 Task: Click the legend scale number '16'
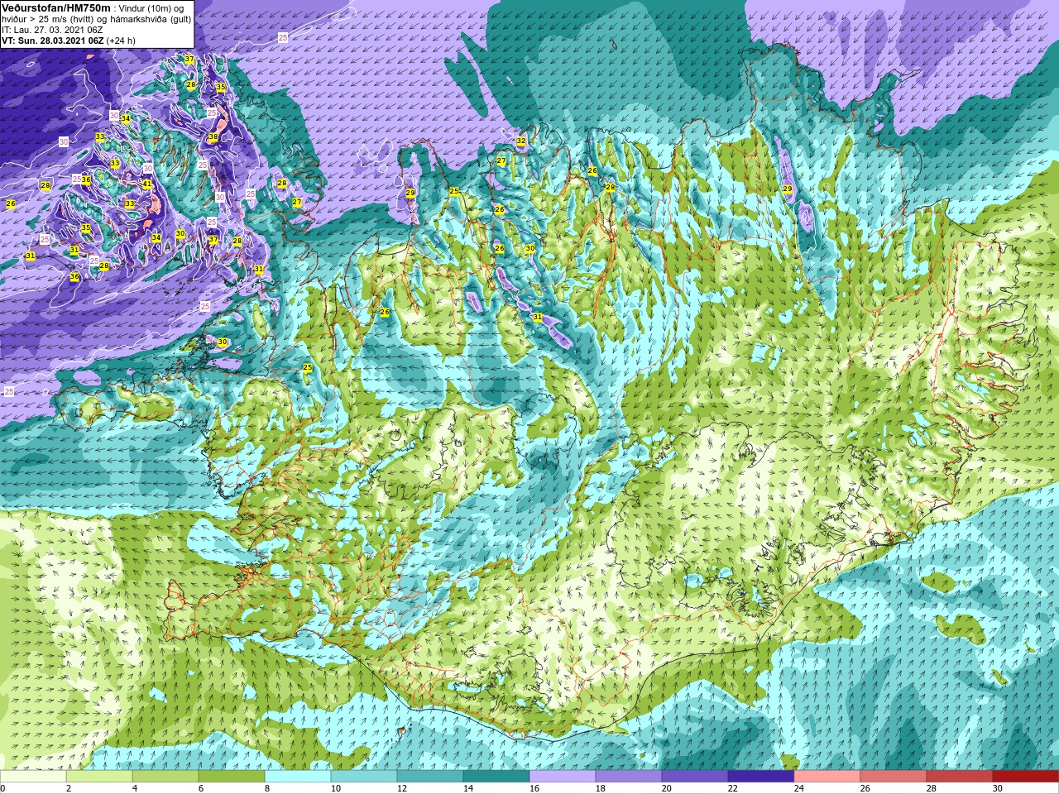point(534,788)
